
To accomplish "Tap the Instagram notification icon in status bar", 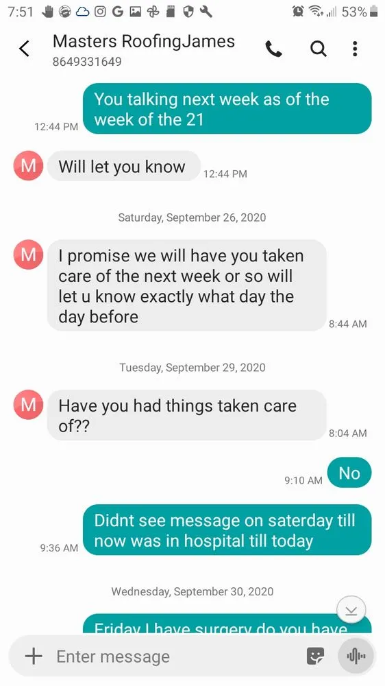I will 100,12.
